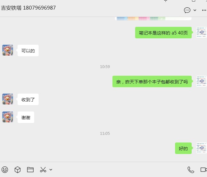Open the three-dot more options menu
Screen dimensions: 207x177
pyautogui.click(x=204, y=10)
